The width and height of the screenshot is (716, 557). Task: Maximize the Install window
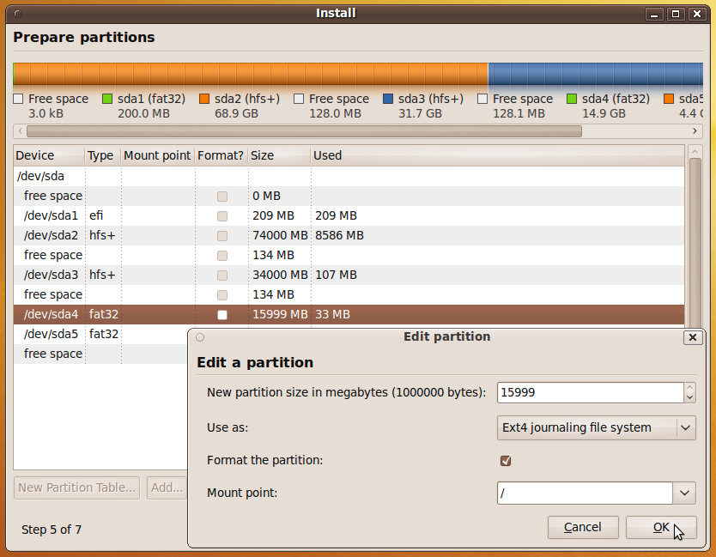676,14
